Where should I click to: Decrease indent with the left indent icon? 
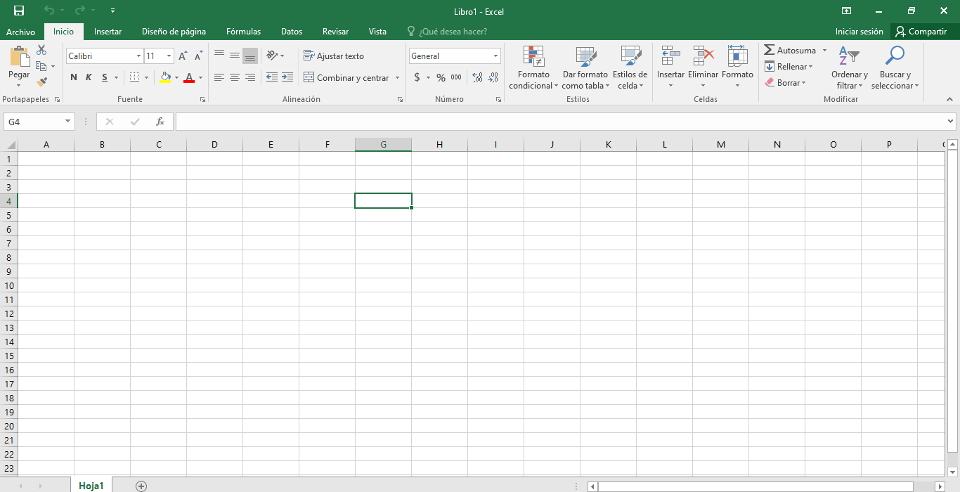pyautogui.click(x=272, y=77)
